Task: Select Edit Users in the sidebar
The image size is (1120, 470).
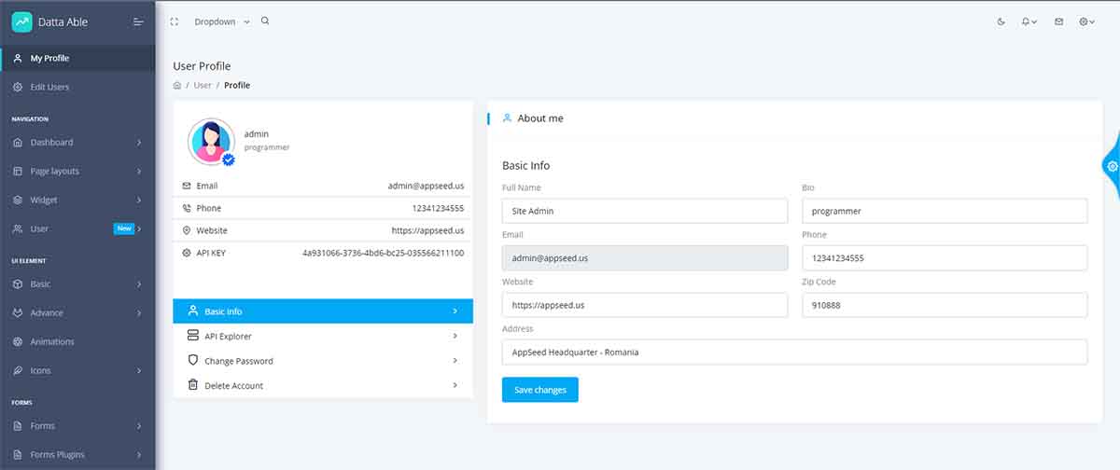Action: tap(49, 87)
